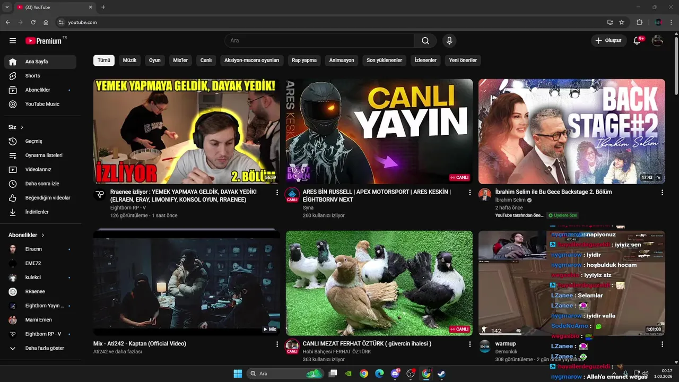
Task: Open Geçmiş history page
Action: [x=40, y=141]
